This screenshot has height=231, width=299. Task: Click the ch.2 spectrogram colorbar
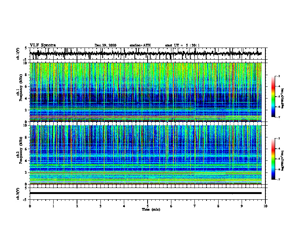[273, 159]
